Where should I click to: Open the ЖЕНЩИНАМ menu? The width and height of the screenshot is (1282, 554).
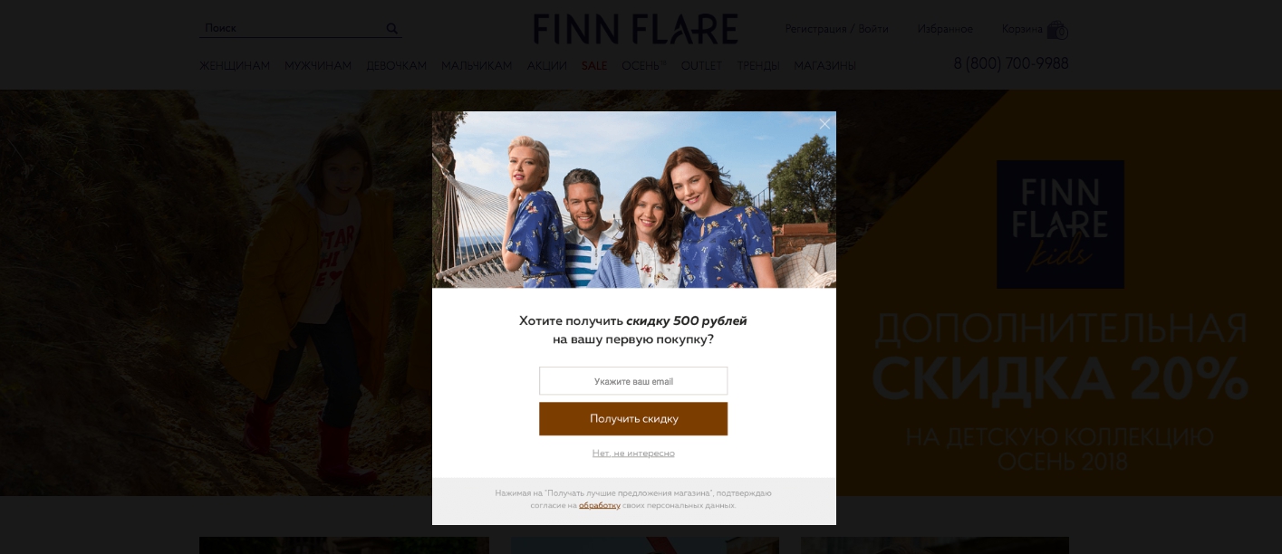(235, 66)
